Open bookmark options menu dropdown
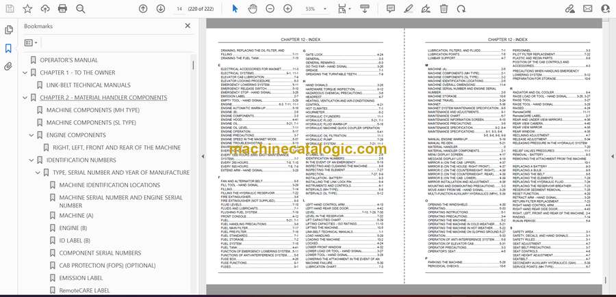 tap(31, 43)
